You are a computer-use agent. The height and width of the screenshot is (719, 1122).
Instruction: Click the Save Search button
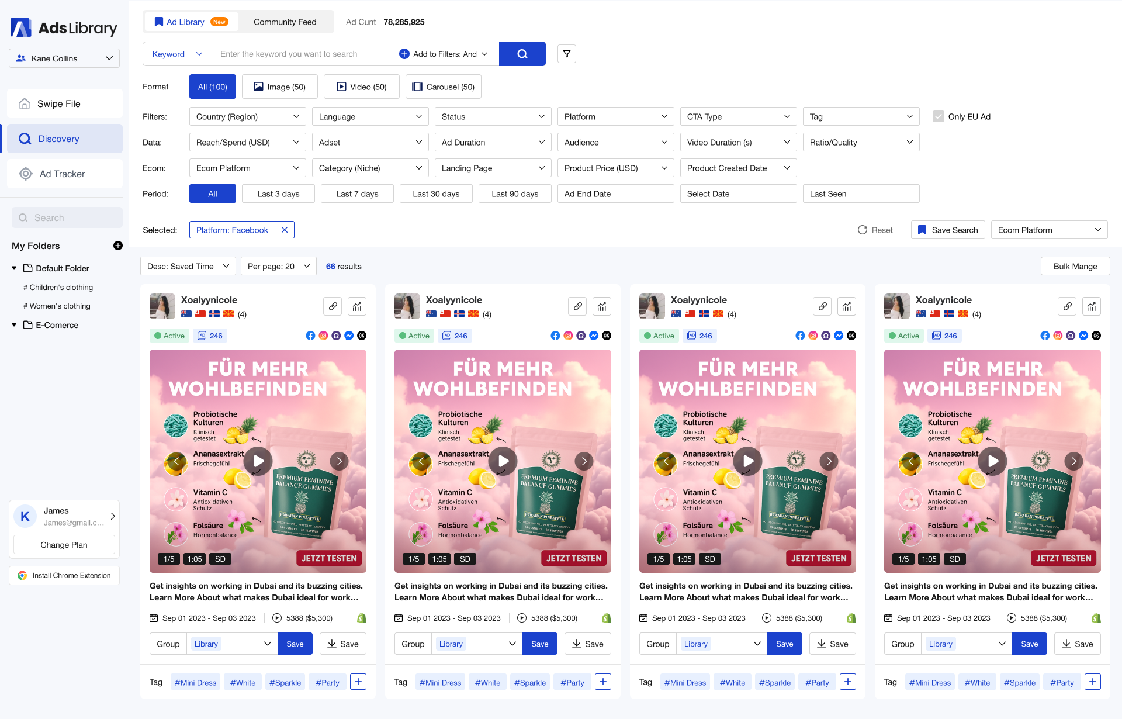tap(948, 230)
